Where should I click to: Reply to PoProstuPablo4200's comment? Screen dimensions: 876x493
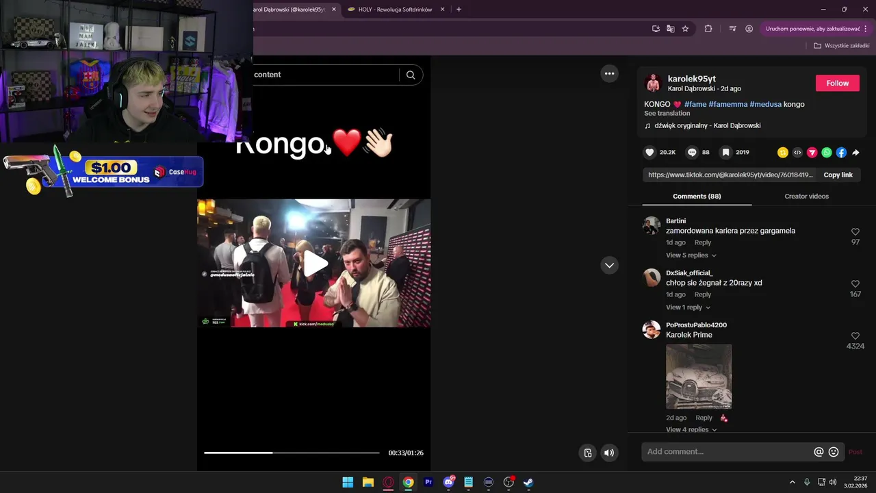pos(704,418)
